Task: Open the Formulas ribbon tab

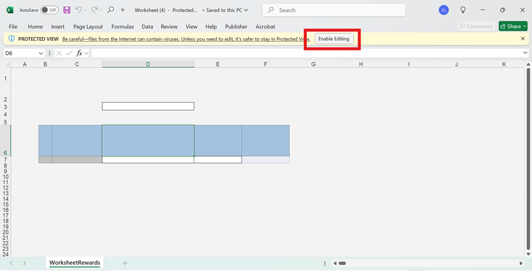Action: point(122,26)
